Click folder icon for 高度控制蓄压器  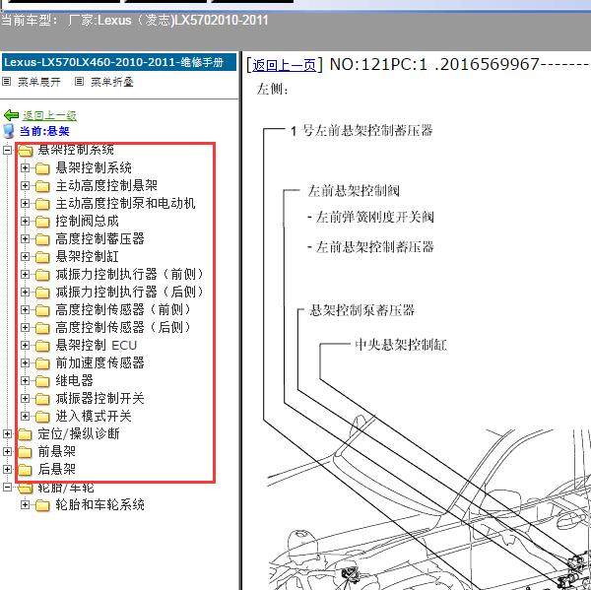point(42,239)
